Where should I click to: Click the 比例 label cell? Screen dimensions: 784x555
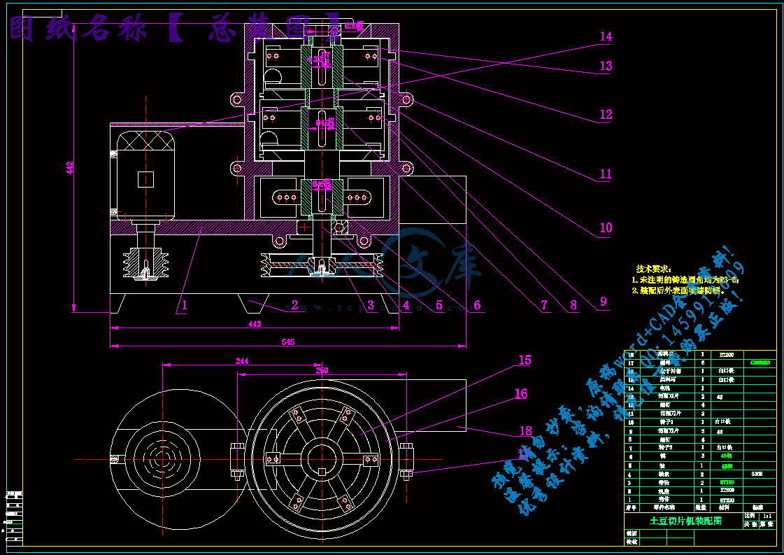point(751,516)
